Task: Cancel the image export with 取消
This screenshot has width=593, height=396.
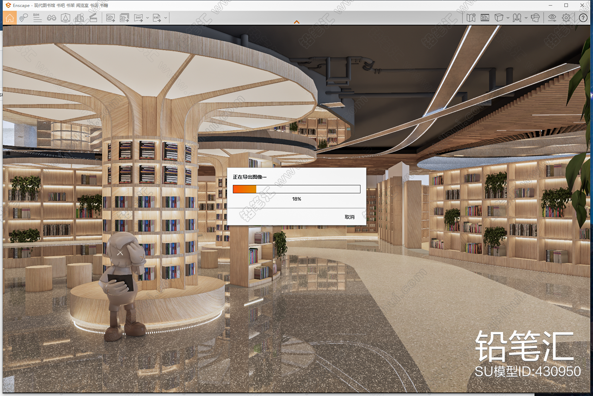Action: 350,217
